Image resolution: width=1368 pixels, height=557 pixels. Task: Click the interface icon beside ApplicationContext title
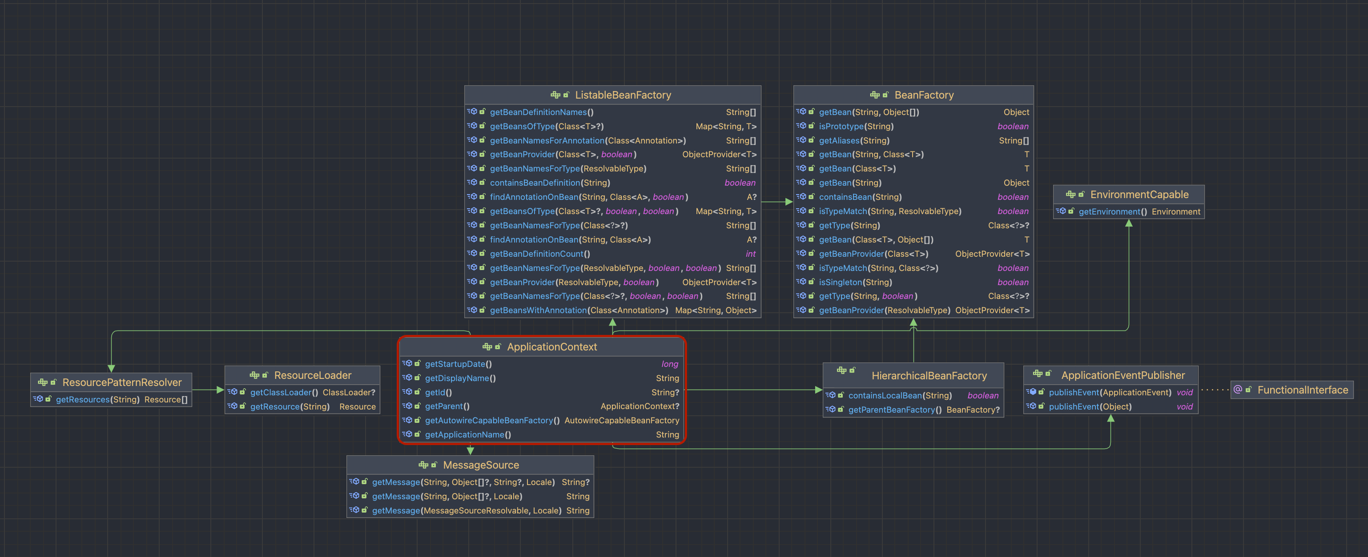487,346
